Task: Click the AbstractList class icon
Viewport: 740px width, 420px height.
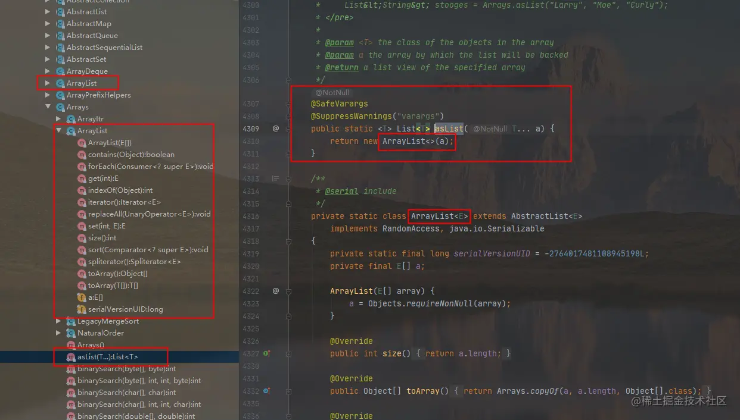Action: [60, 12]
